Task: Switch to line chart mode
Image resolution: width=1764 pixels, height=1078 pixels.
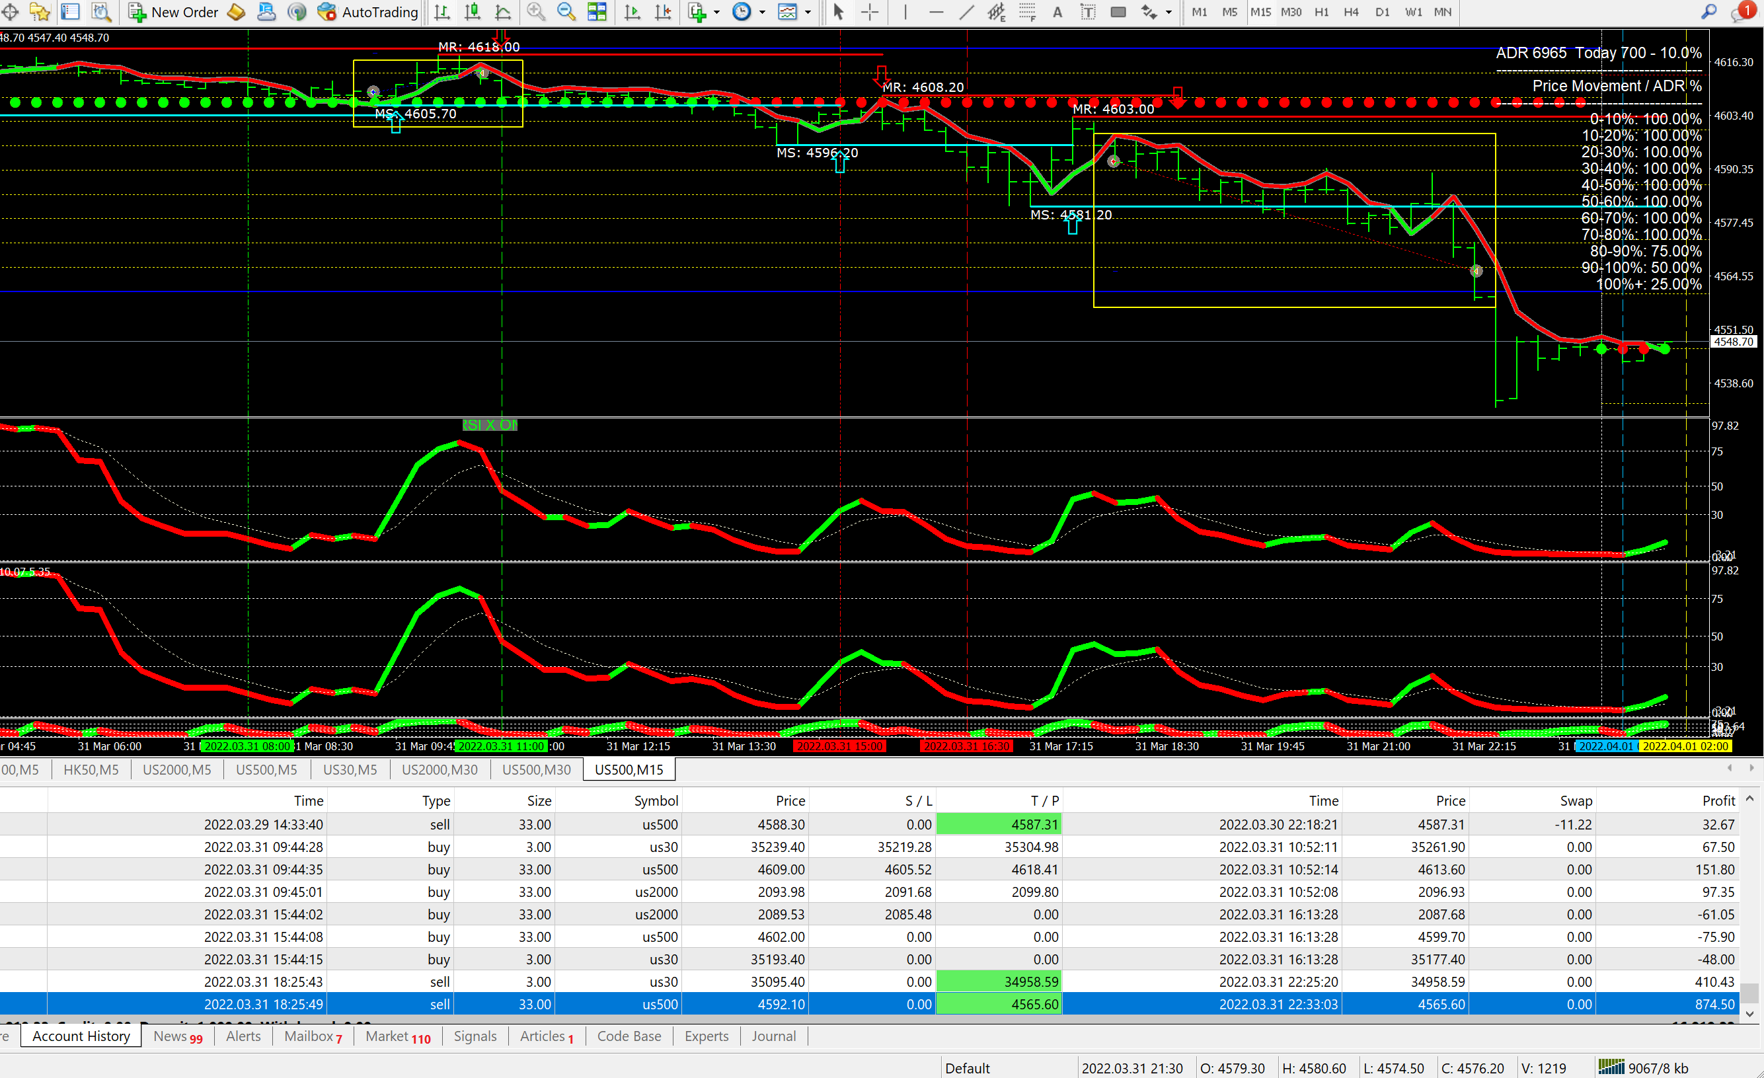Action: click(502, 12)
